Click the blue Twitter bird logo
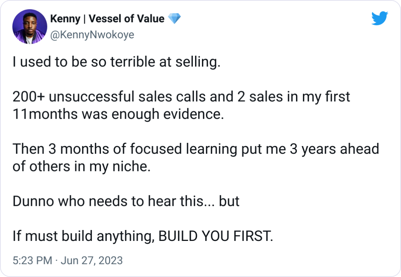The width and height of the screenshot is (401, 277). [380, 18]
